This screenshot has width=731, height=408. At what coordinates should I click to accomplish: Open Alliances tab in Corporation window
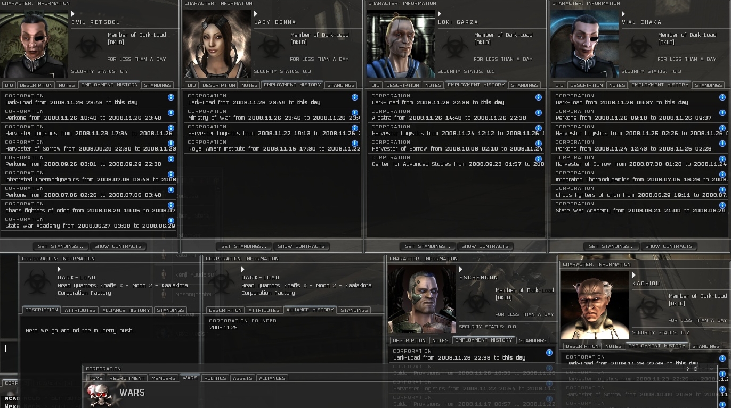click(x=272, y=378)
